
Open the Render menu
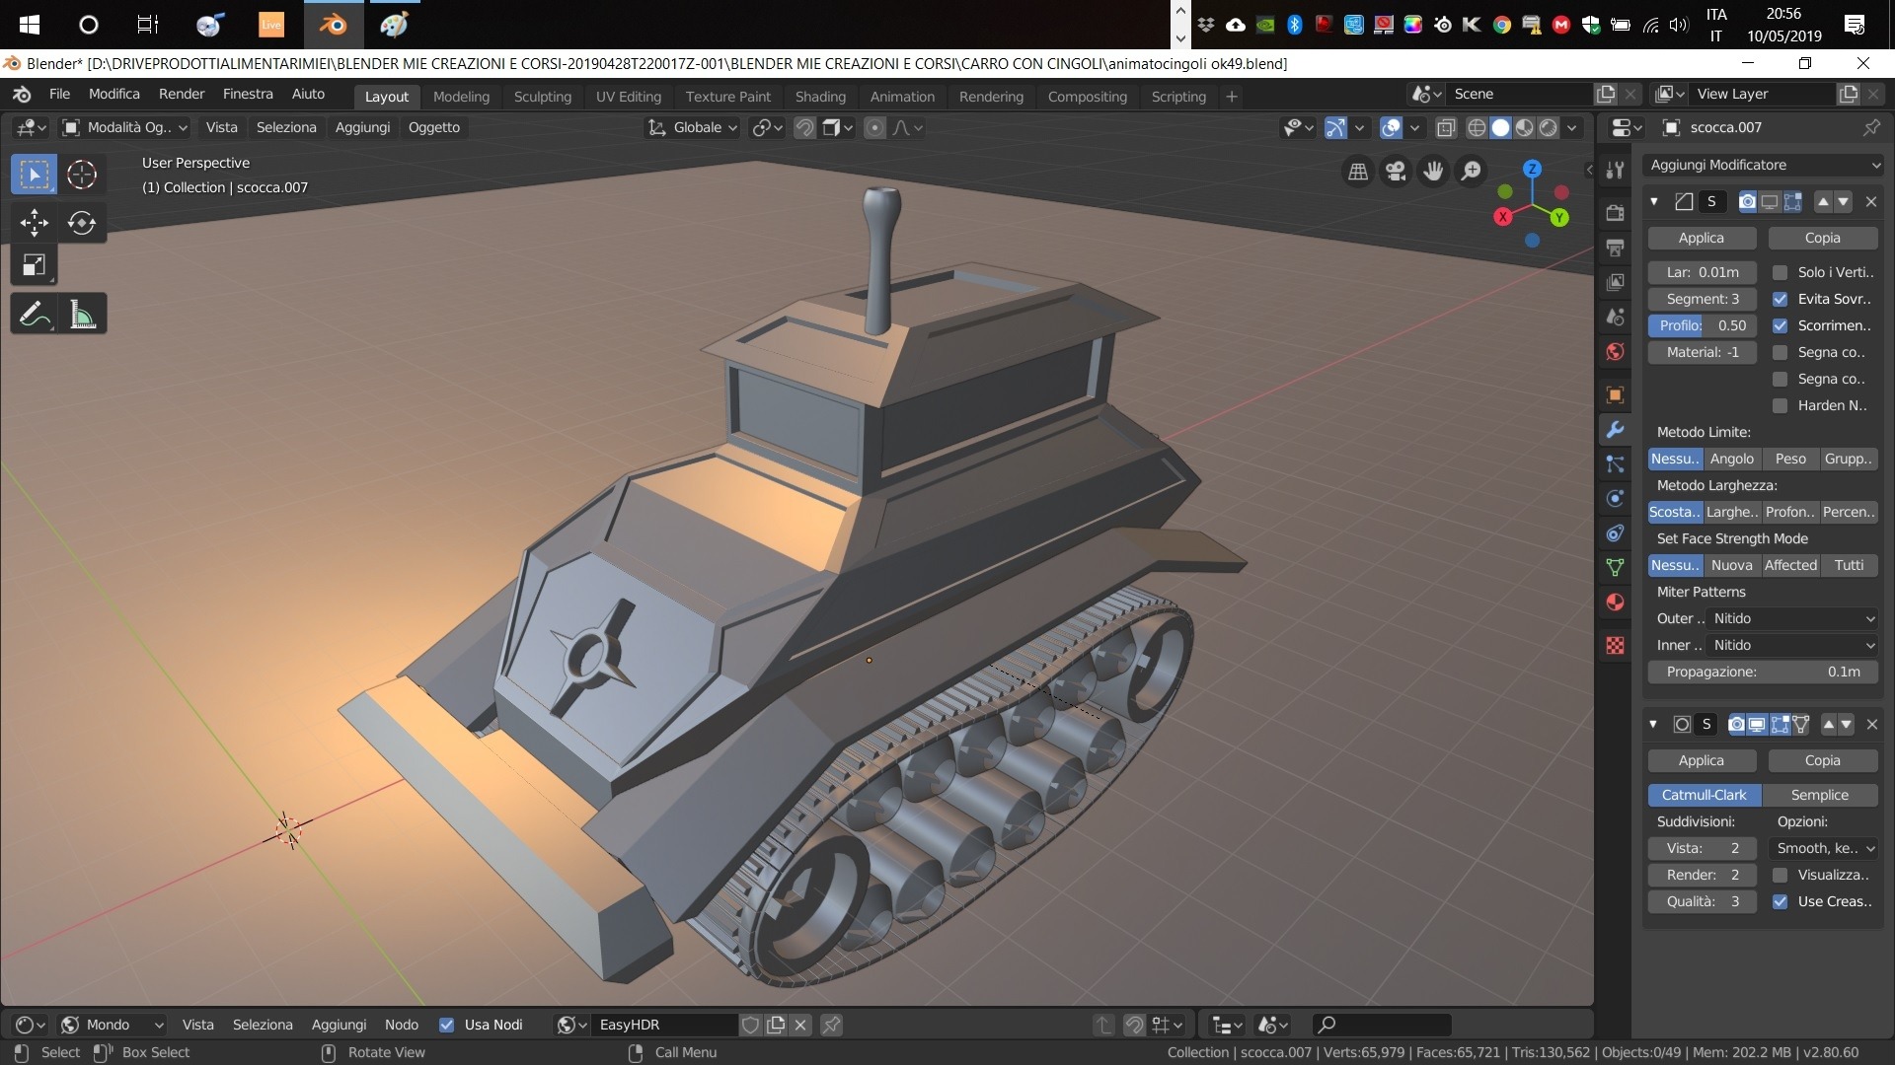click(x=182, y=94)
